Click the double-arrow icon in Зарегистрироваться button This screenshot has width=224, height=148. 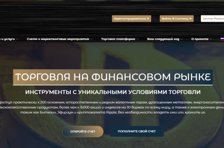click(x=148, y=18)
